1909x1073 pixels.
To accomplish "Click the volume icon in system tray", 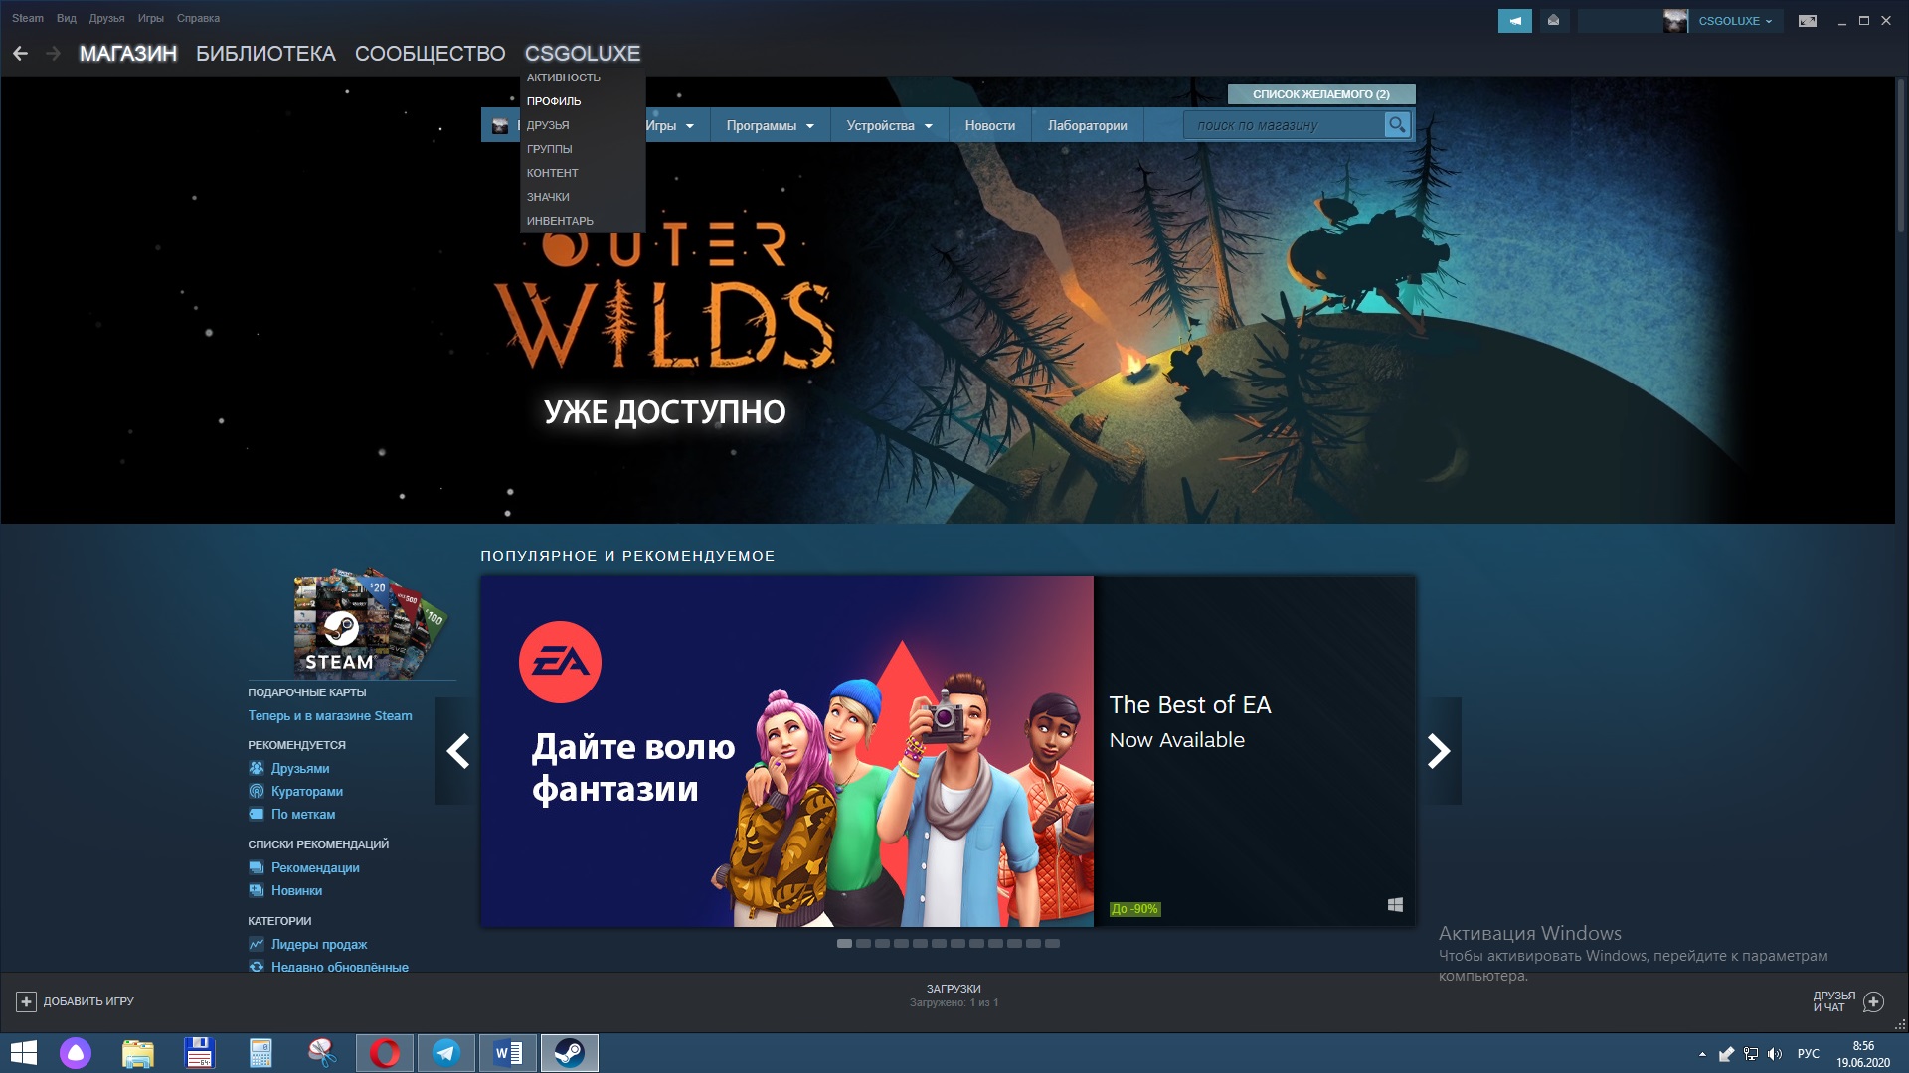I will pyautogui.click(x=1775, y=1054).
